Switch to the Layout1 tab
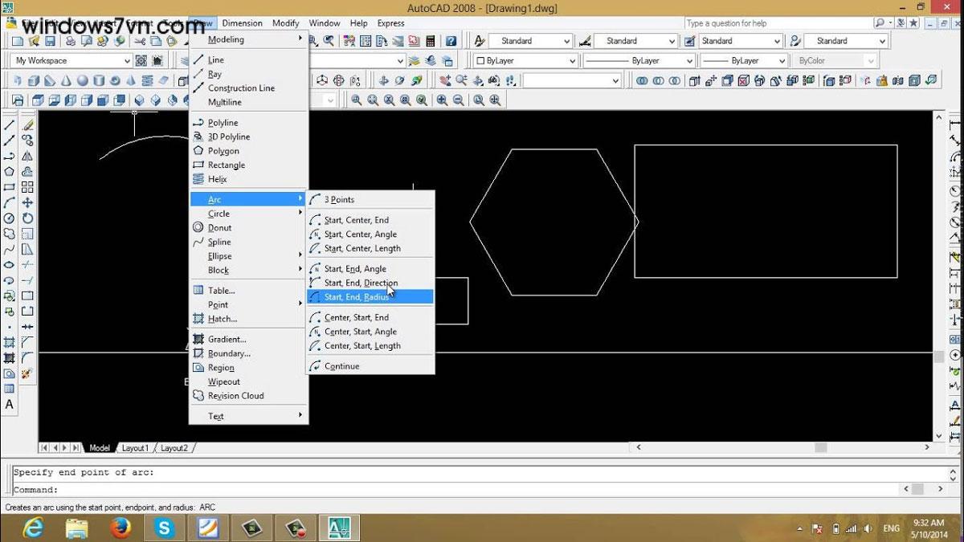 pyautogui.click(x=135, y=448)
